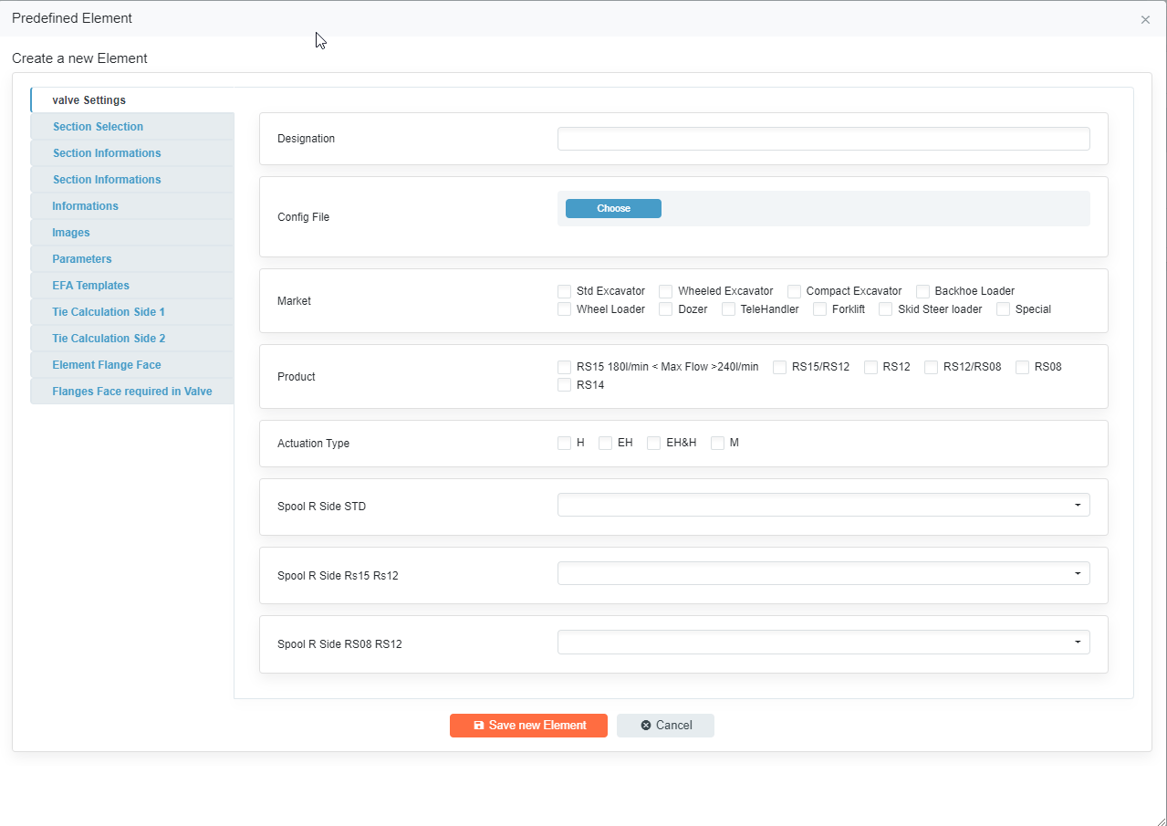
Task: Switch to Tie Calculation Side 1
Action: (x=132, y=312)
